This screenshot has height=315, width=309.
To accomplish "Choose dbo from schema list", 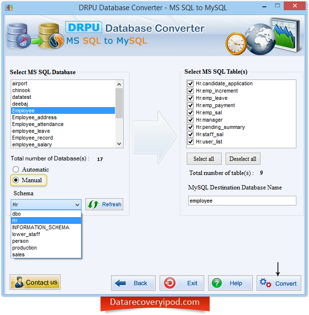I will pos(46,214).
